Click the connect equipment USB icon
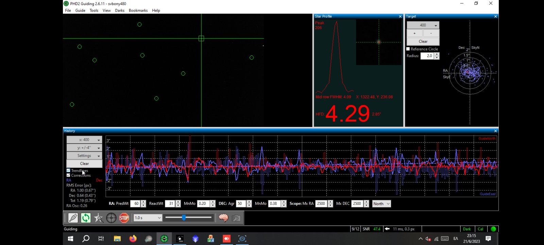The height and width of the screenshot is (245, 544). click(x=73, y=218)
